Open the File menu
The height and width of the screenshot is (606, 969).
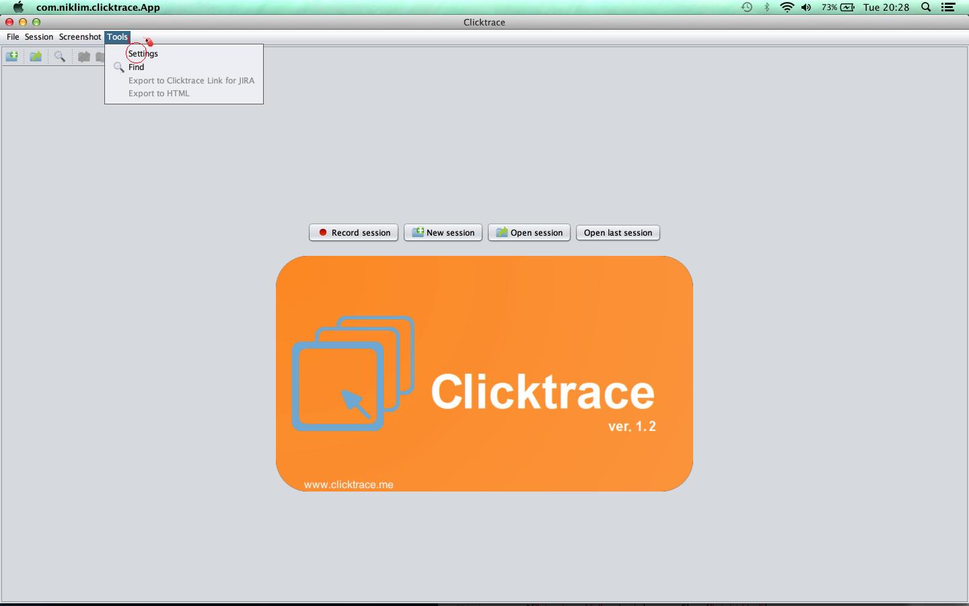[13, 37]
